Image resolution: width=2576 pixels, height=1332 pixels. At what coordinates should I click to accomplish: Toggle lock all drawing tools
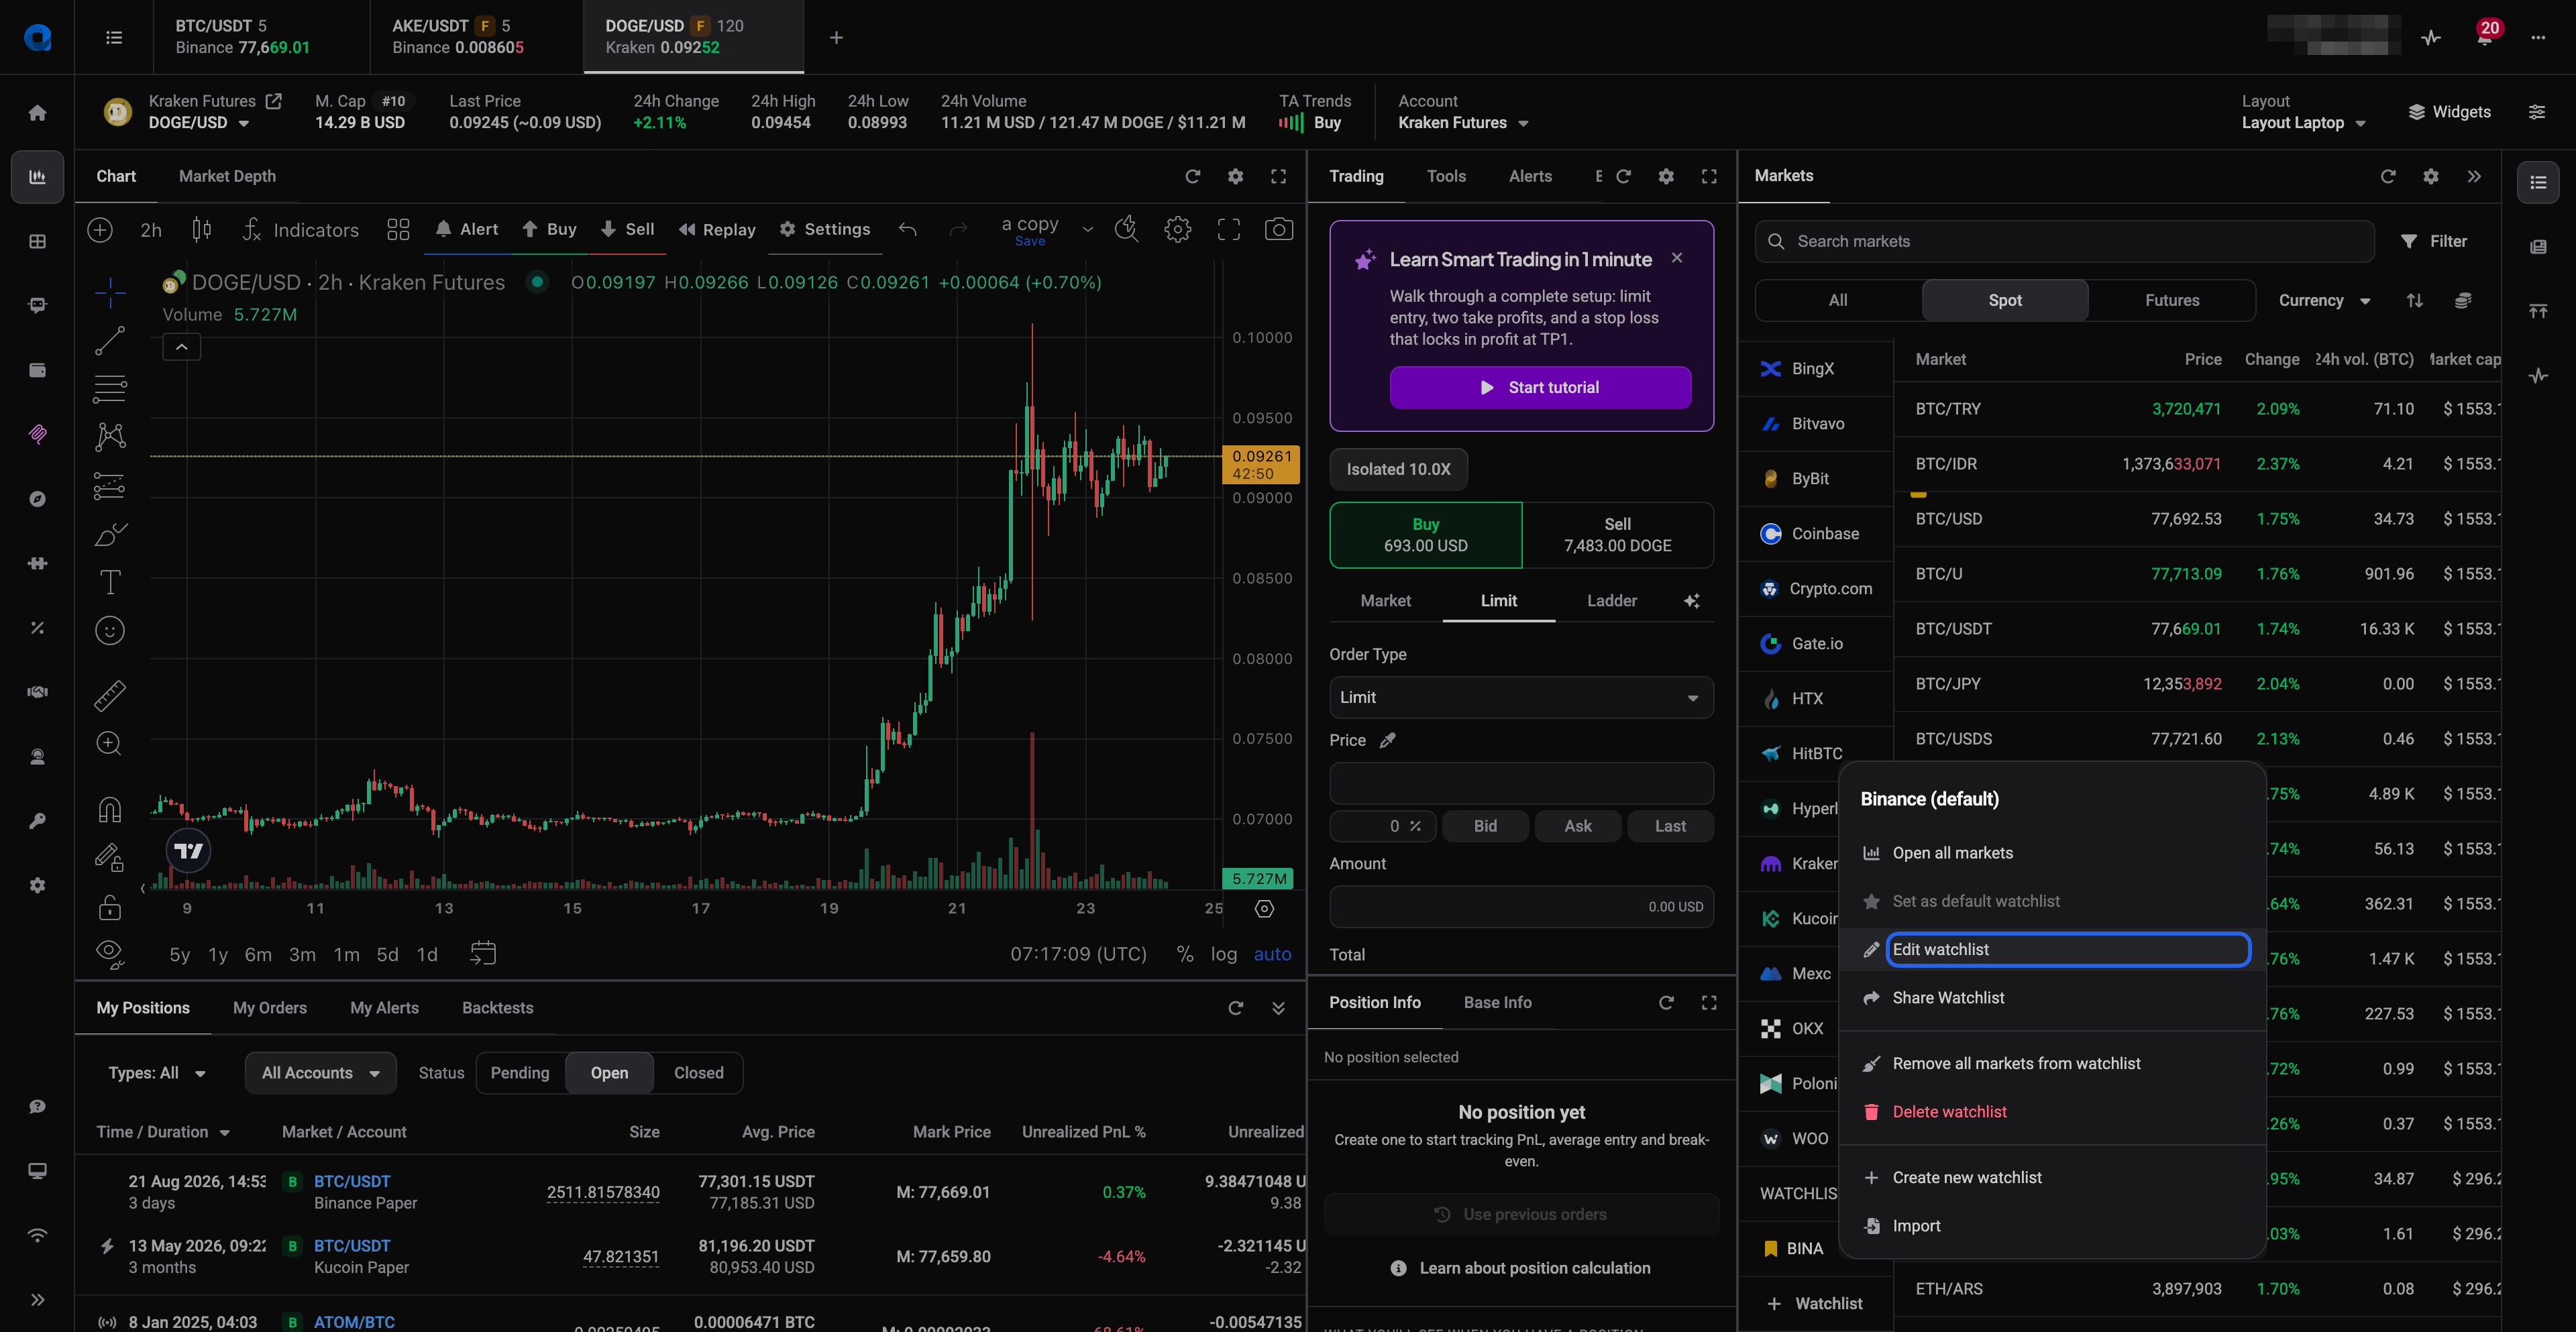110,907
